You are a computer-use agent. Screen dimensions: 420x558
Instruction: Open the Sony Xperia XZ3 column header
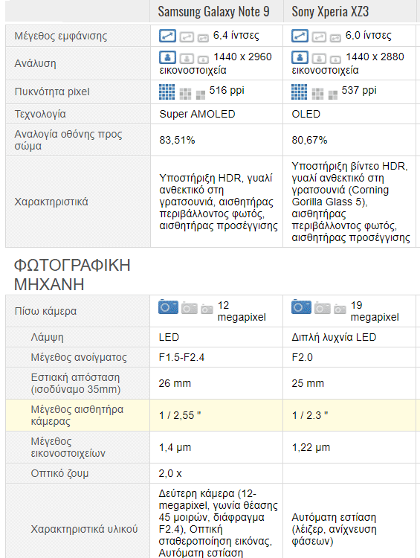point(330,12)
